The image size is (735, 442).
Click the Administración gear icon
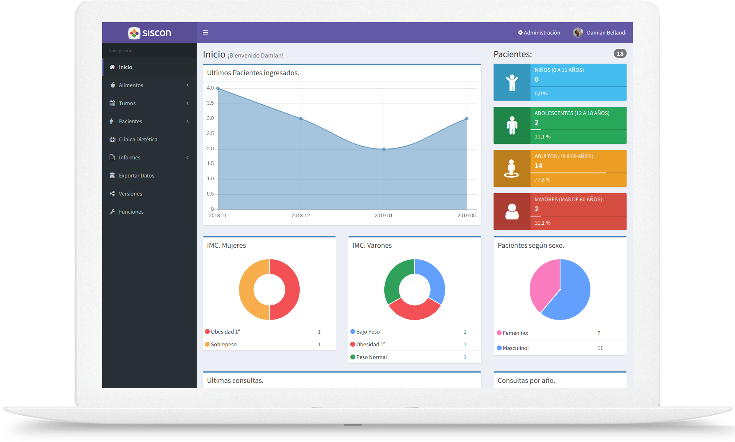[520, 32]
